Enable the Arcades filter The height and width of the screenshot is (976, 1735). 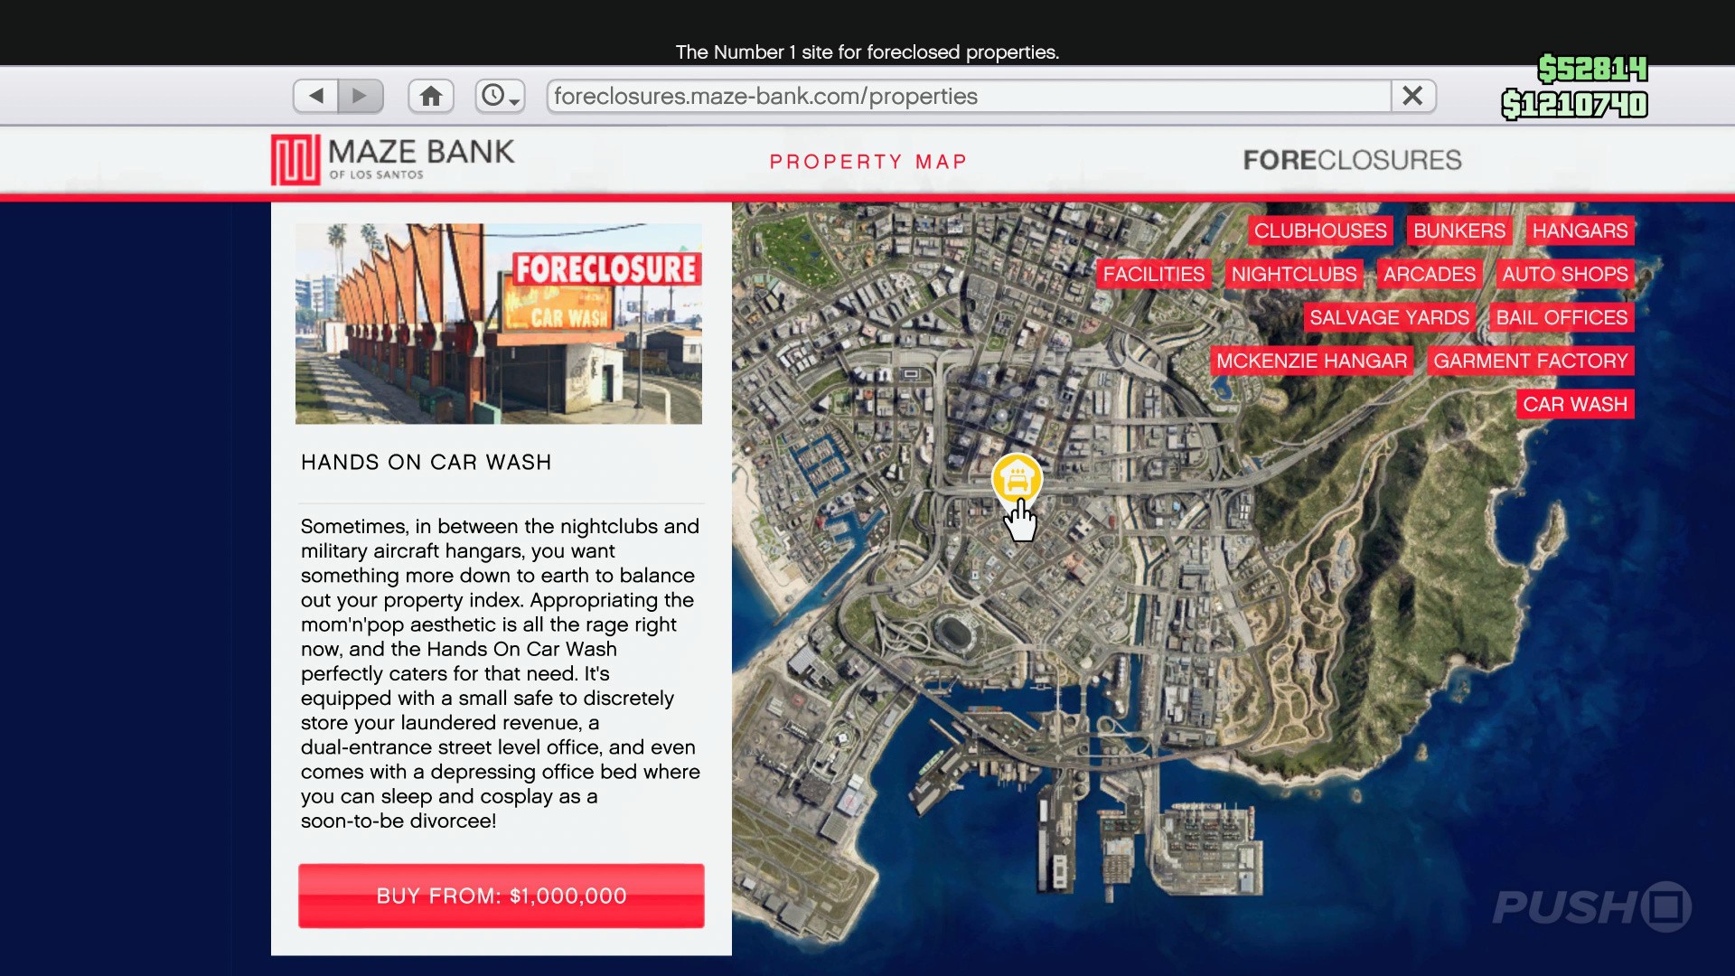tap(1429, 274)
